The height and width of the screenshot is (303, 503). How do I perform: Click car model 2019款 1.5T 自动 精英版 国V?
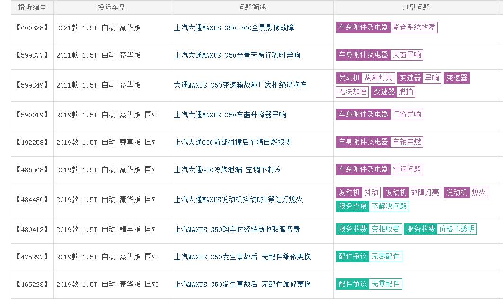(x=106, y=229)
